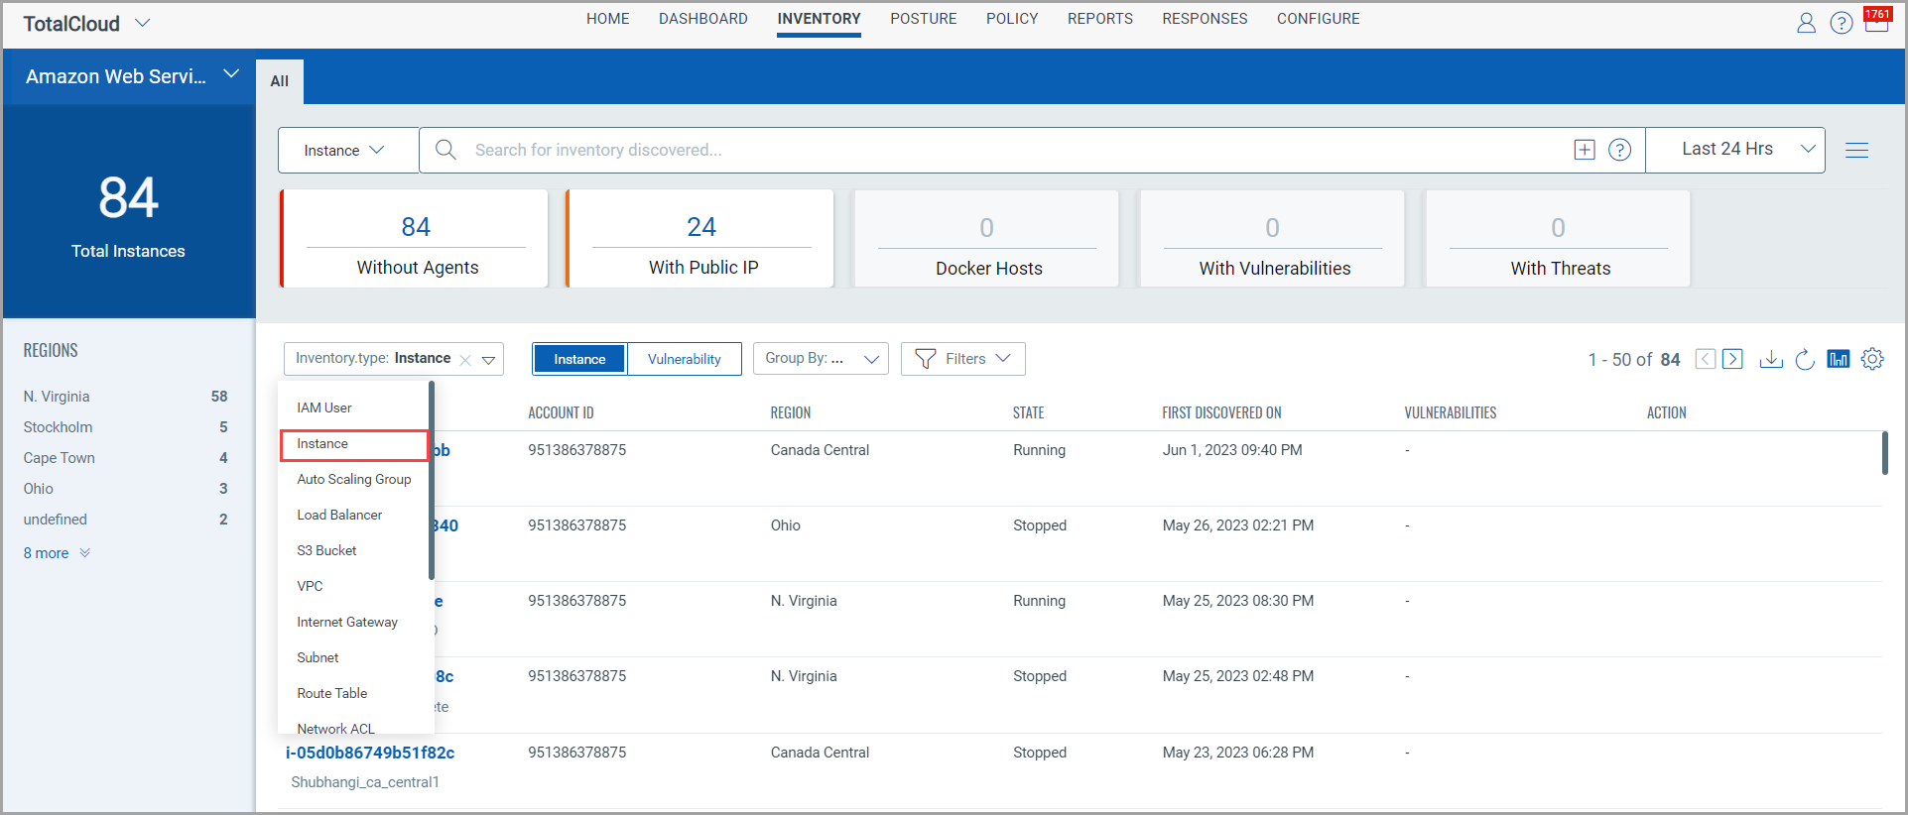Switch to Instance view toggle

pos(579,359)
